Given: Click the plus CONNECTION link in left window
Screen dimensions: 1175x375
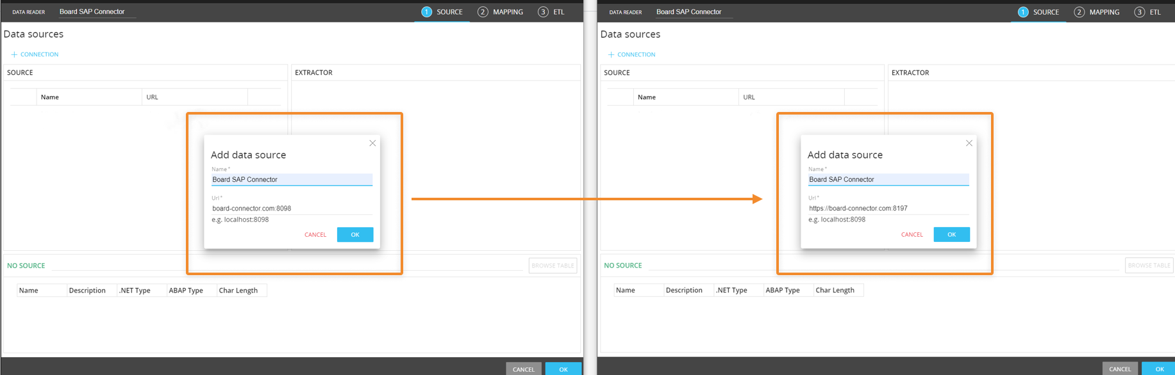Looking at the screenshot, I should pyautogui.click(x=35, y=54).
